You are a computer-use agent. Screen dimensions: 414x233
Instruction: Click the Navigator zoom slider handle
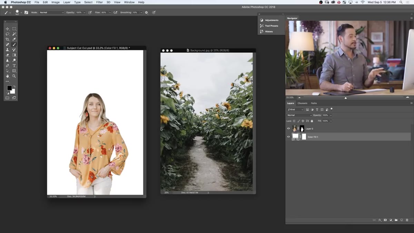pos(346,98)
